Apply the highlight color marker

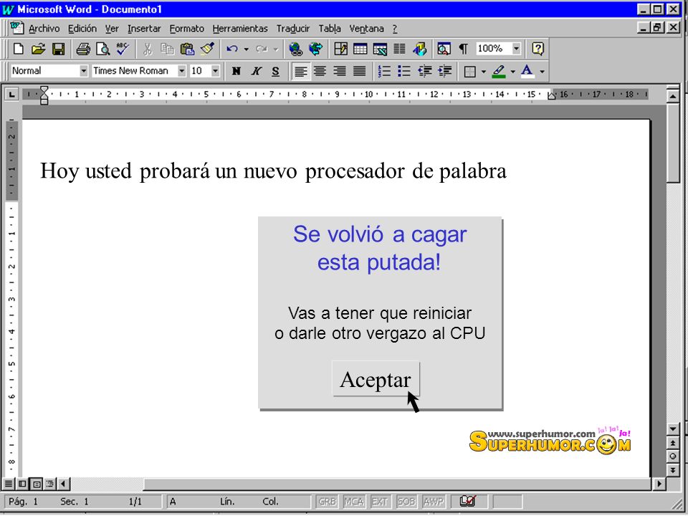tap(499, 71)
